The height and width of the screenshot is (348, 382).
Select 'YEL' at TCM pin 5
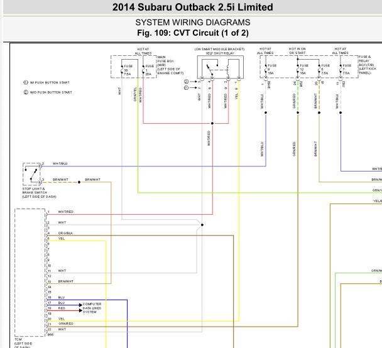pos(62,239)
